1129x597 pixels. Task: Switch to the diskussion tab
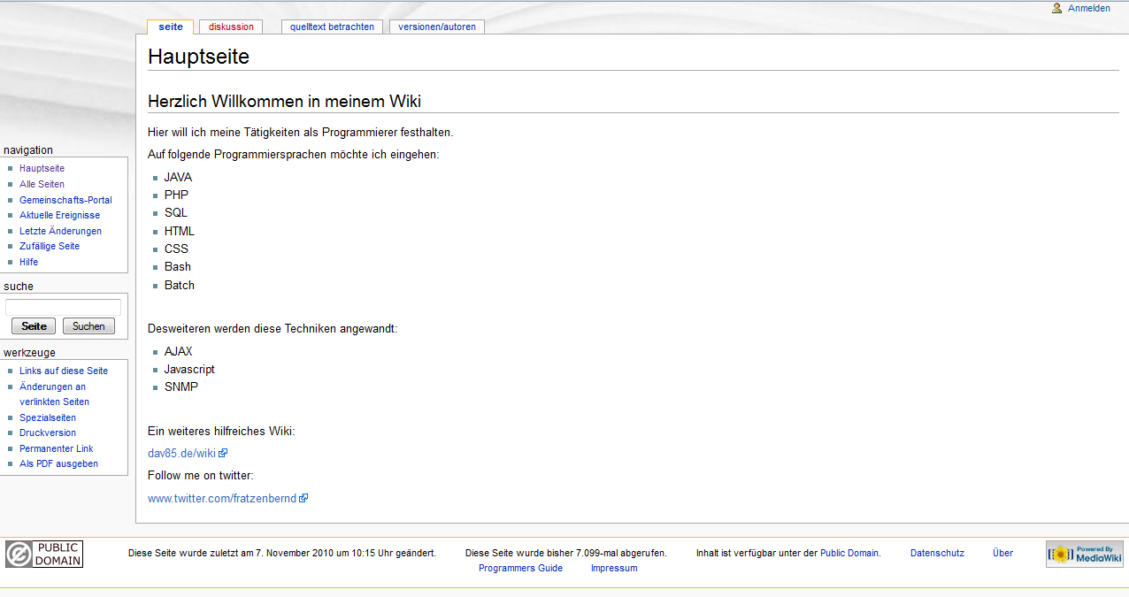pos(231,27)
